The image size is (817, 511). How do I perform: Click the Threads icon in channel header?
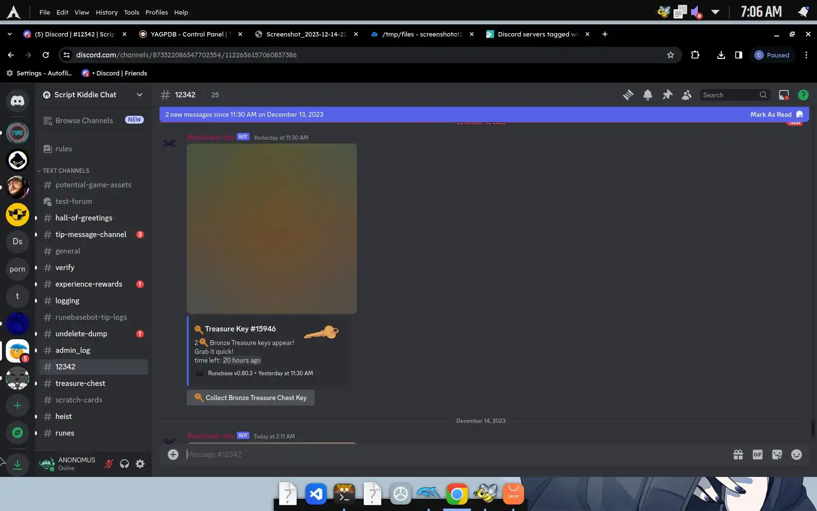point(628,95)
